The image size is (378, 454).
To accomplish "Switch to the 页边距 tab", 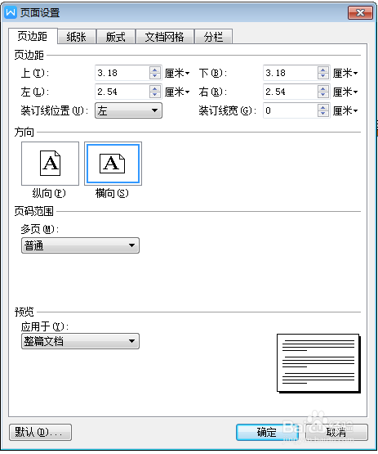I will coord(33,36).
